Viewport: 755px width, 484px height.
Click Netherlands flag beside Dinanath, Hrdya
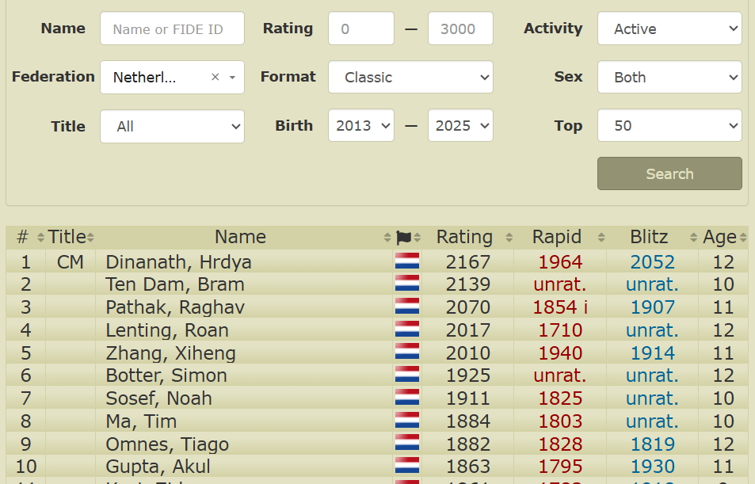406,262
